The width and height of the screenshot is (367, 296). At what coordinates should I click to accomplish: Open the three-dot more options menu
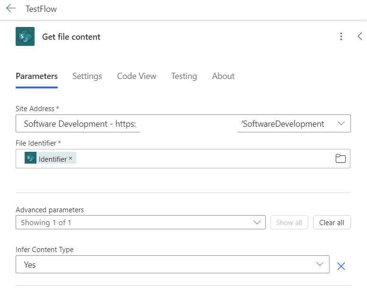(341, 36)
